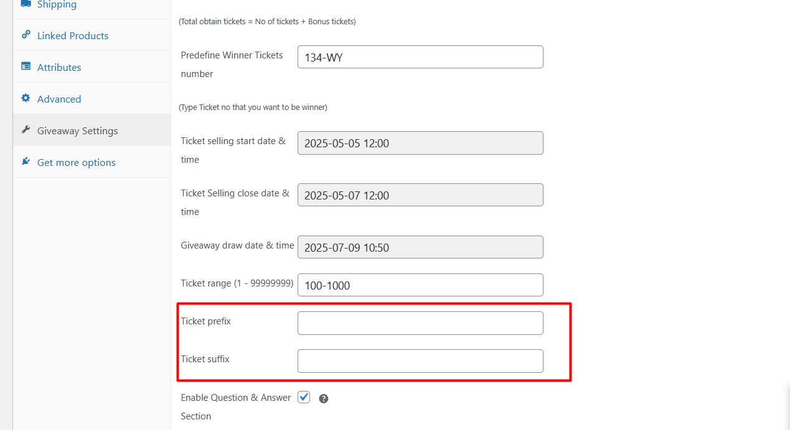Click the Get more options plugin icon
The height and width of the screenshot is (430, 790).
[26, 162]
